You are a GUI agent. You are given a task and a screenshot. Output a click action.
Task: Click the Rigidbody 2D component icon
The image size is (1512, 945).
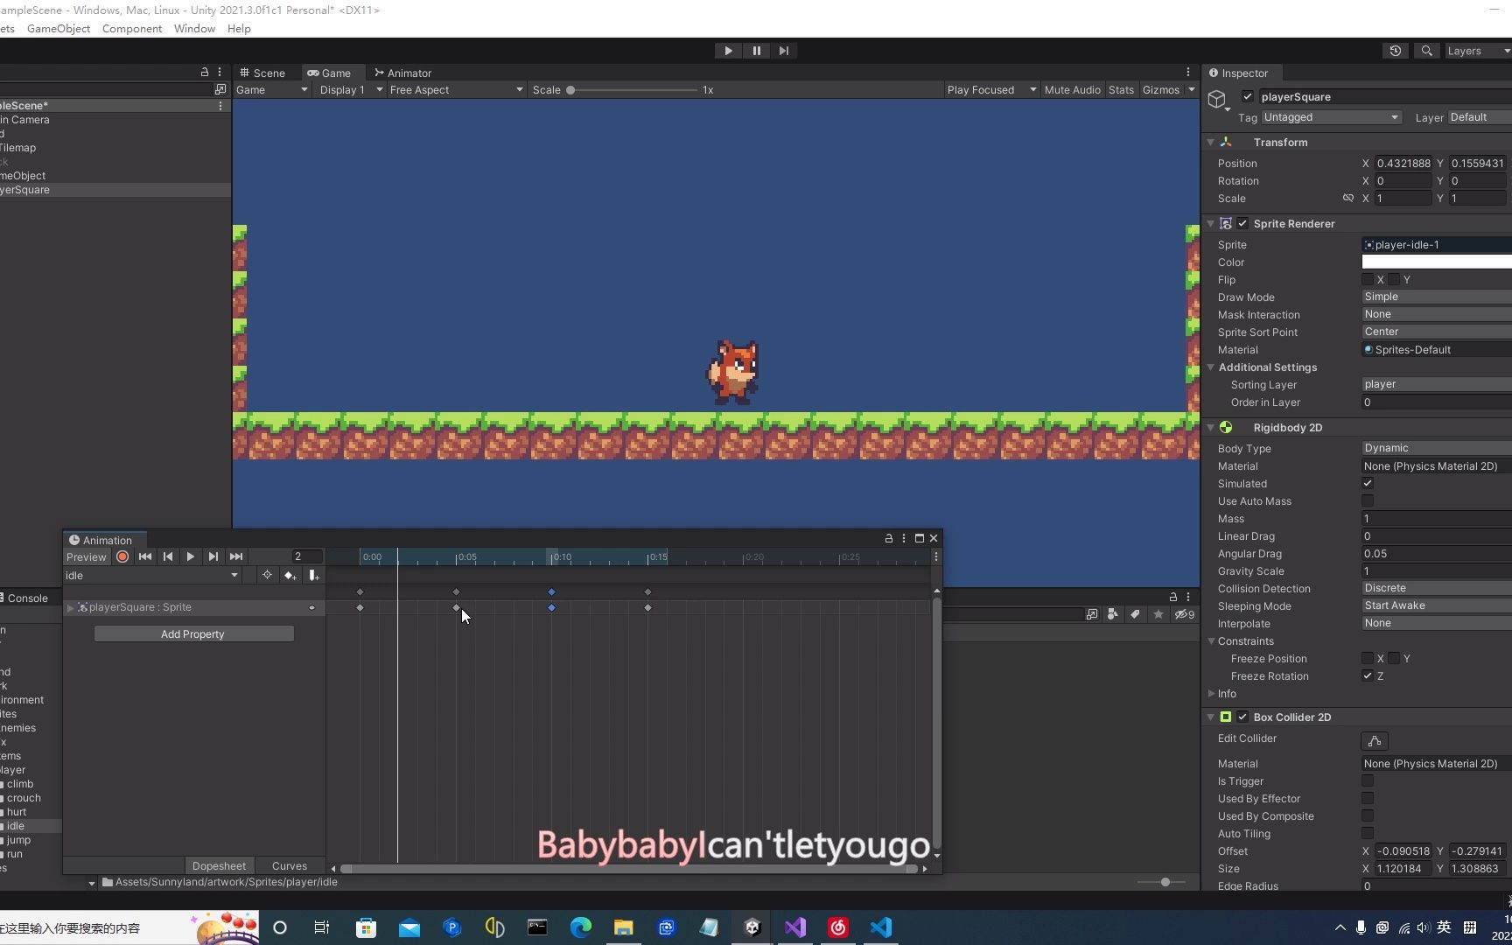[x=1226, y=428]
